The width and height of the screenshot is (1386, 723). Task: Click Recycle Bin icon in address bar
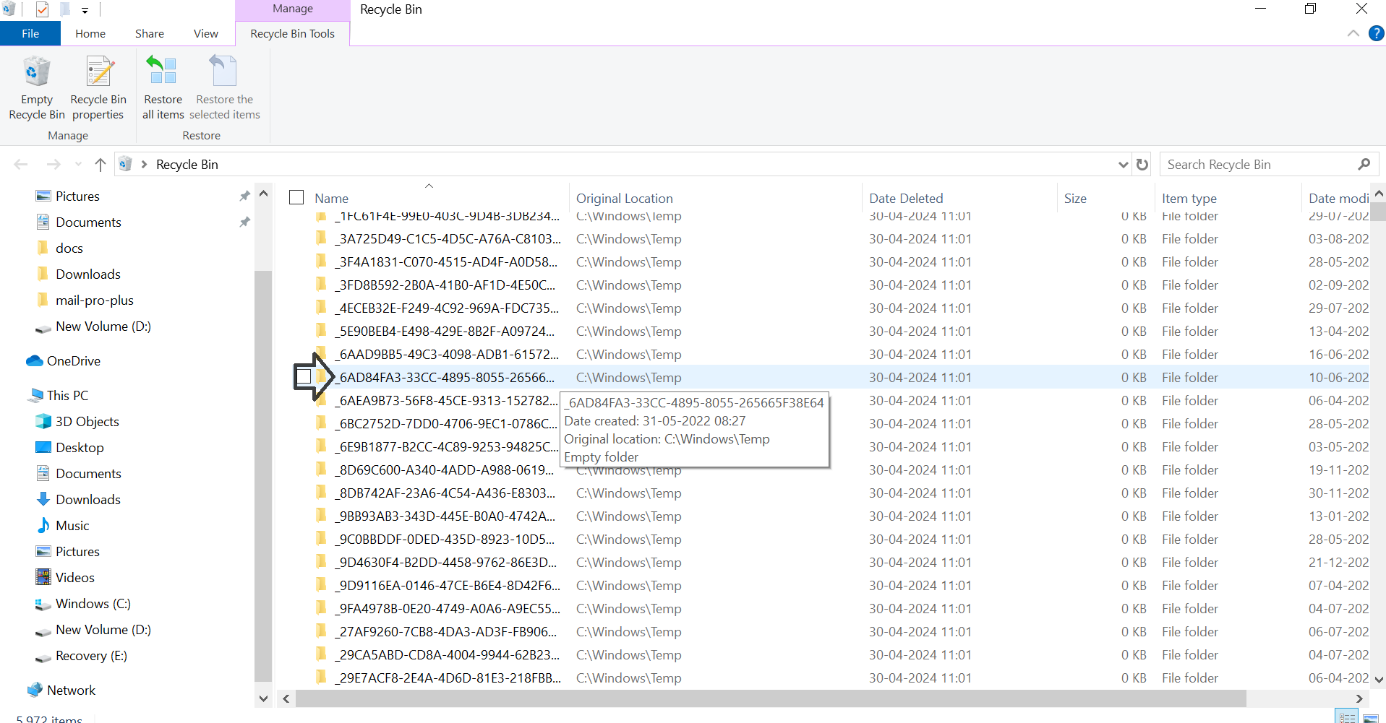[125, 165]
